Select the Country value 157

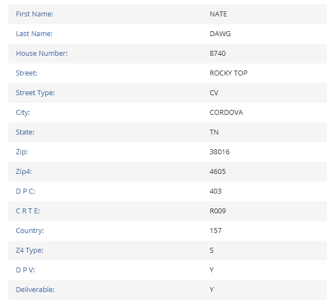click(215, 231)
